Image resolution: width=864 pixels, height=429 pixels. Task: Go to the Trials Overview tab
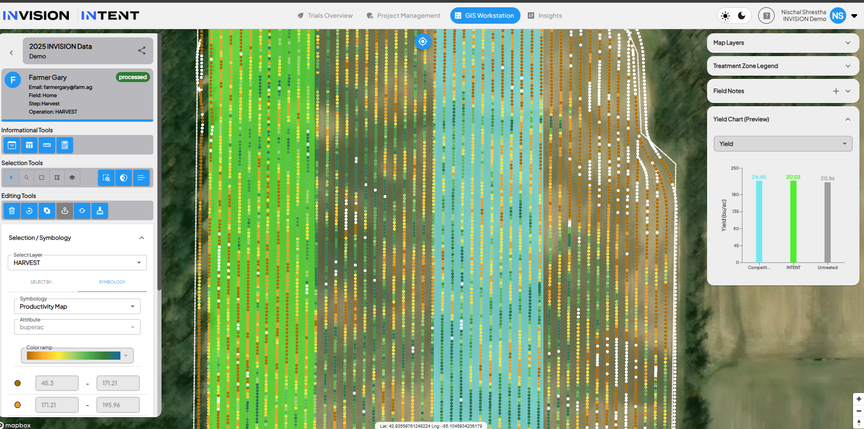click(x=325, y=16)
